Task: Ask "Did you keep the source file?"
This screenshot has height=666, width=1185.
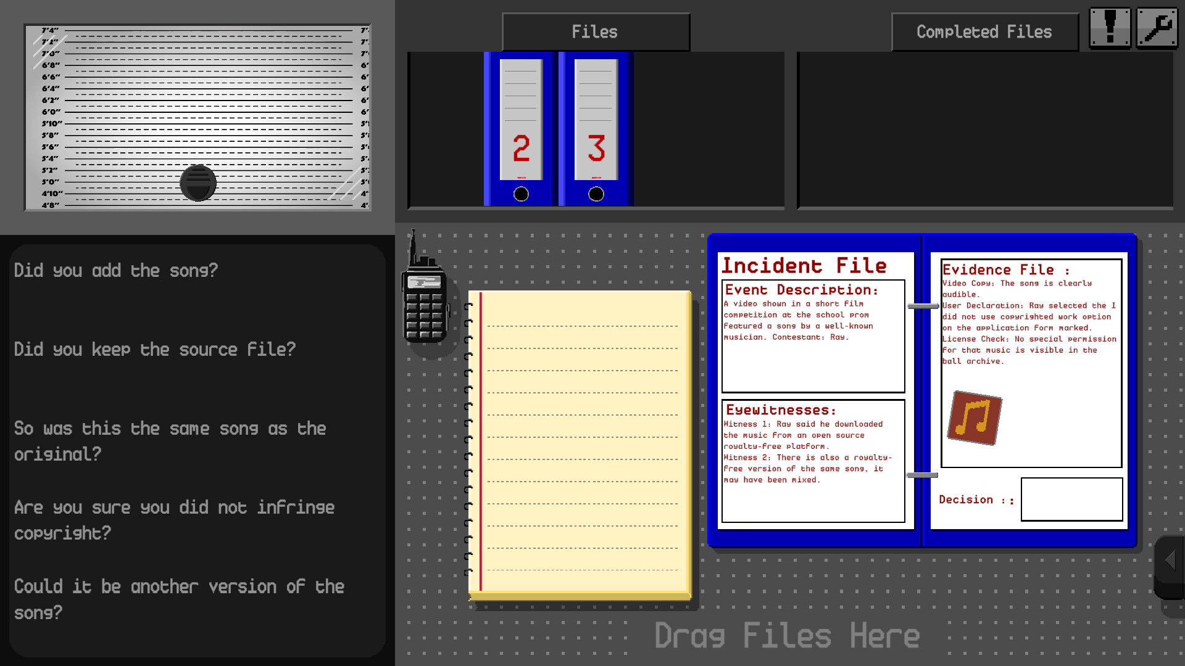Action: pyautogui.click(x=155, y=349)
